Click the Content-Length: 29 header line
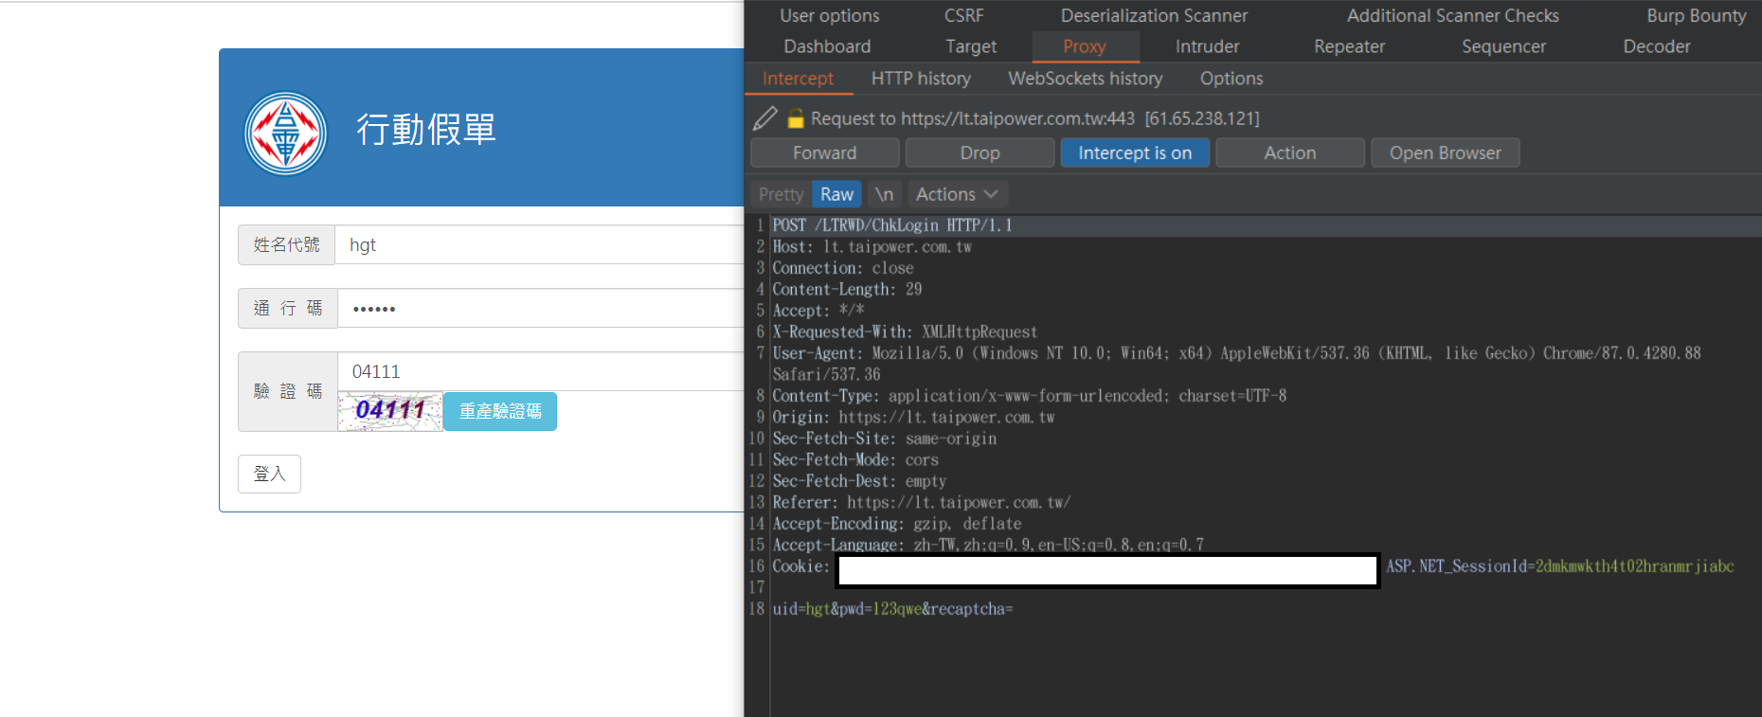The height and width of the screenshot is (717, 1762). pyautogui.click(x=847, y=290)
